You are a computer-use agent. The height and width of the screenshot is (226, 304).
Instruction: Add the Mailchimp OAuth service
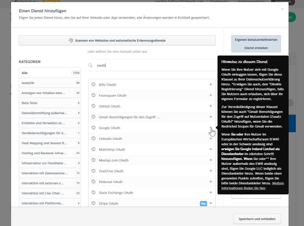[211, 149]
